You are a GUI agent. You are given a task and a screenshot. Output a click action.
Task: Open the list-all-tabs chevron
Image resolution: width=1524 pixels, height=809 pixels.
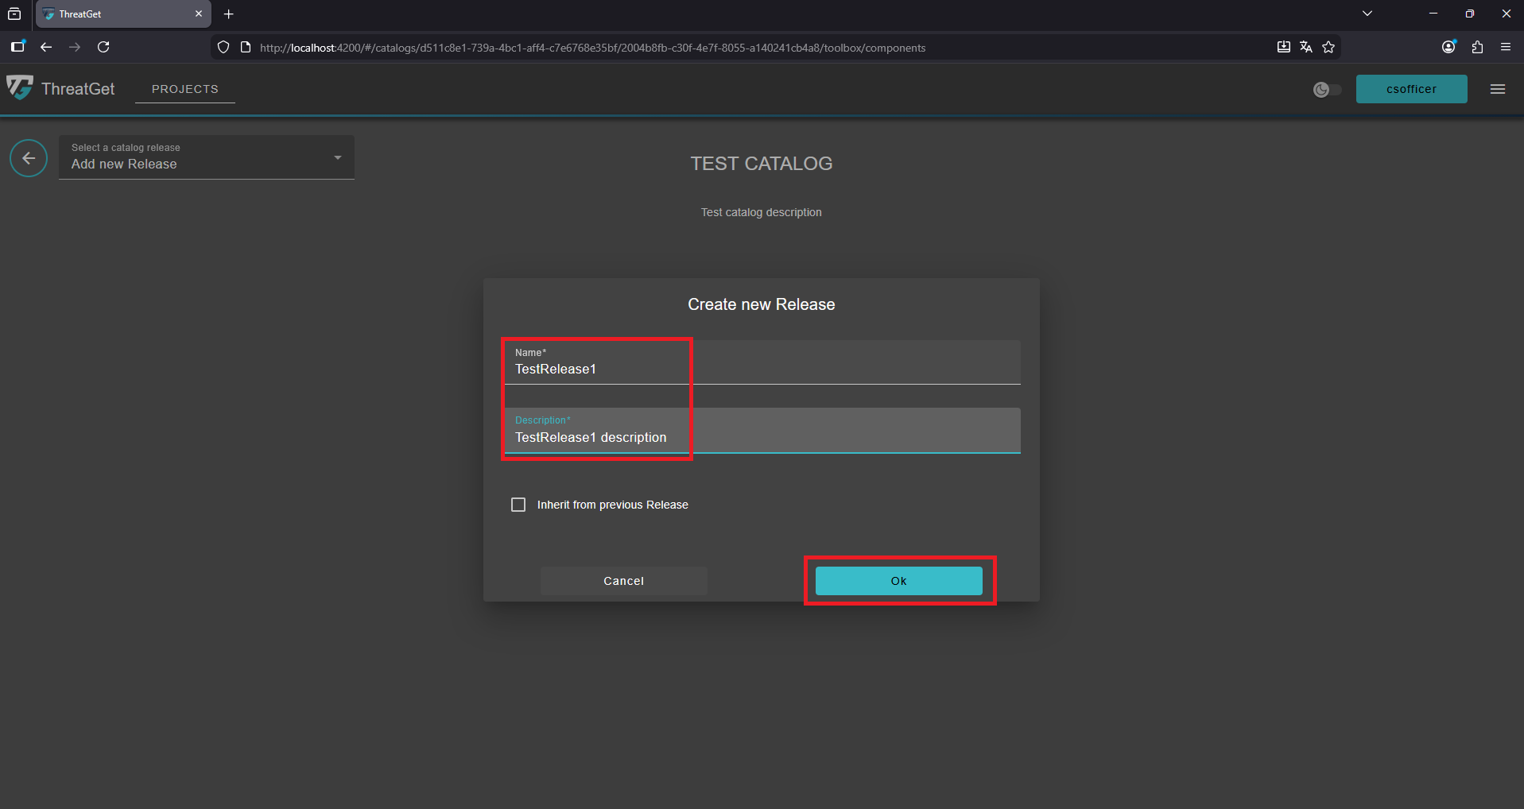[1367, 14]
